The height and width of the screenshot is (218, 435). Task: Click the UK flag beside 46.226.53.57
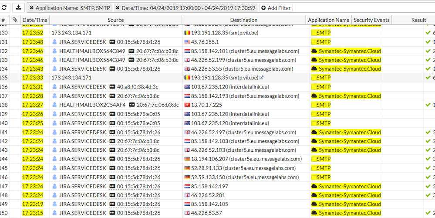click(187, 213)
